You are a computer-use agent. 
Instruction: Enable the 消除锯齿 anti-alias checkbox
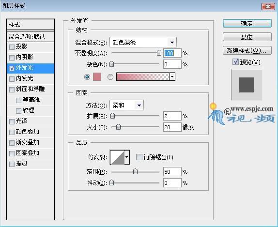click(x=139, y=157)
